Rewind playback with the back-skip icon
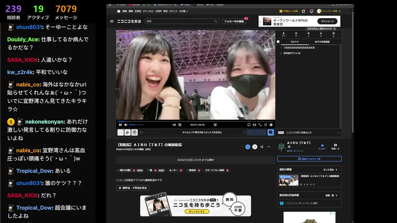The width and height of the screenshot is (397, 223). 180,125
